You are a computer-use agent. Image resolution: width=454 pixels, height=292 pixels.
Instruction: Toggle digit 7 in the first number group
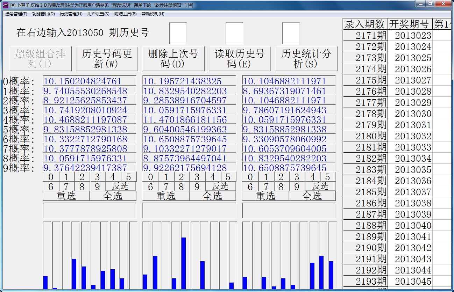click(66, 186)
